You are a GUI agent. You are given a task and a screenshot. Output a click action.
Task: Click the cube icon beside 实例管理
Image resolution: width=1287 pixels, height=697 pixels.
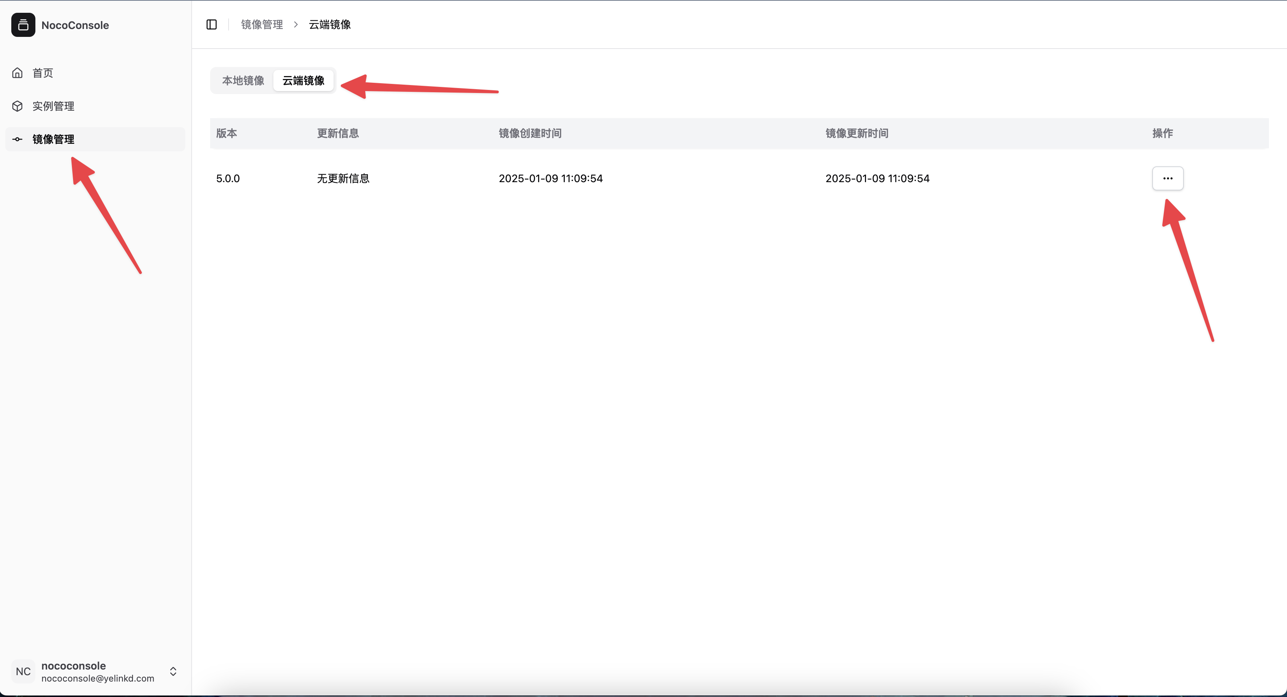17,106
